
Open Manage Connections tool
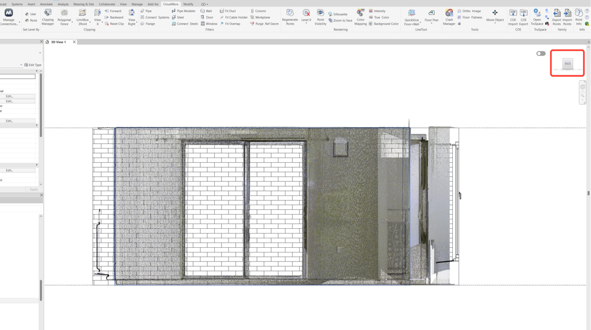tap(8, 17)
